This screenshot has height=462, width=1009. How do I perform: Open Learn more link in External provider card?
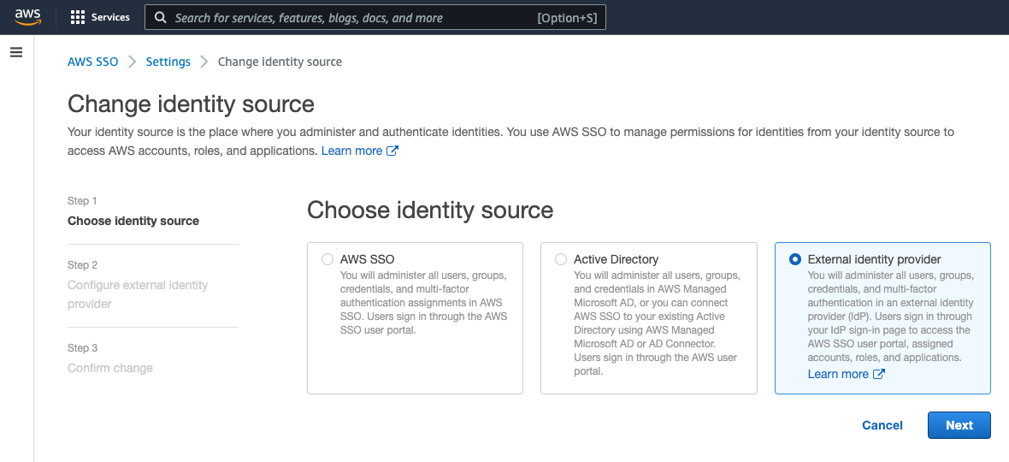(838, 374)
